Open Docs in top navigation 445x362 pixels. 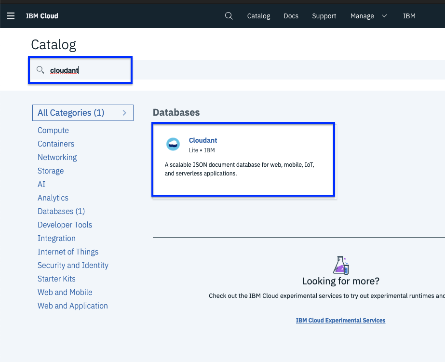click(291, 16)
